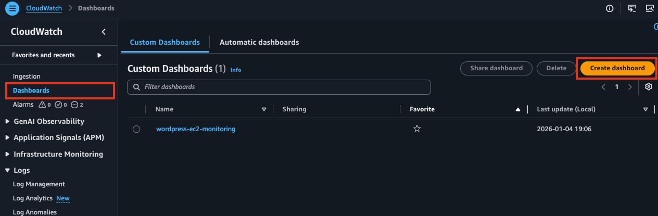Click the Sharing column header

click(x=294, y=109)
